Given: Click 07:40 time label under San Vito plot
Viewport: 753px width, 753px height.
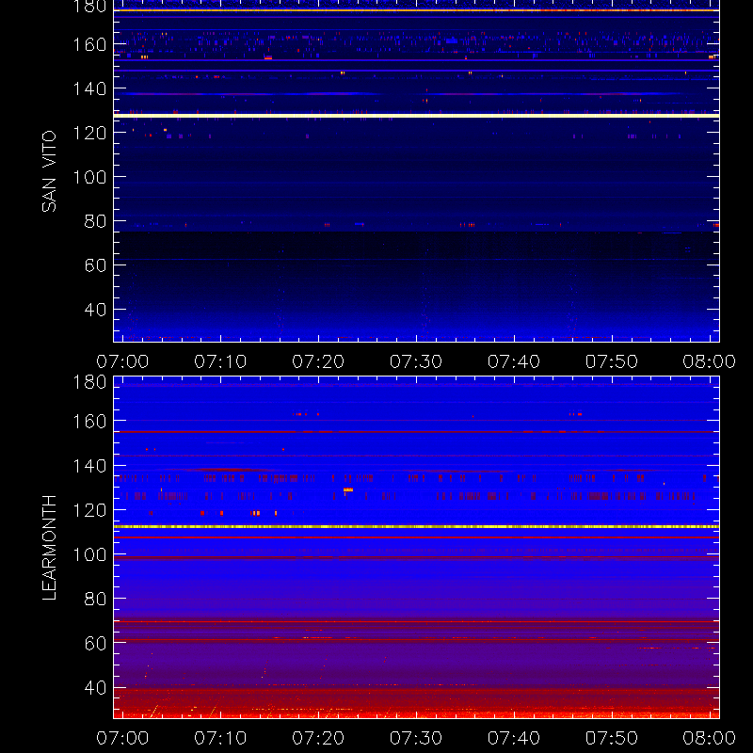Looking at the screenshot, I should coord(514,361).
